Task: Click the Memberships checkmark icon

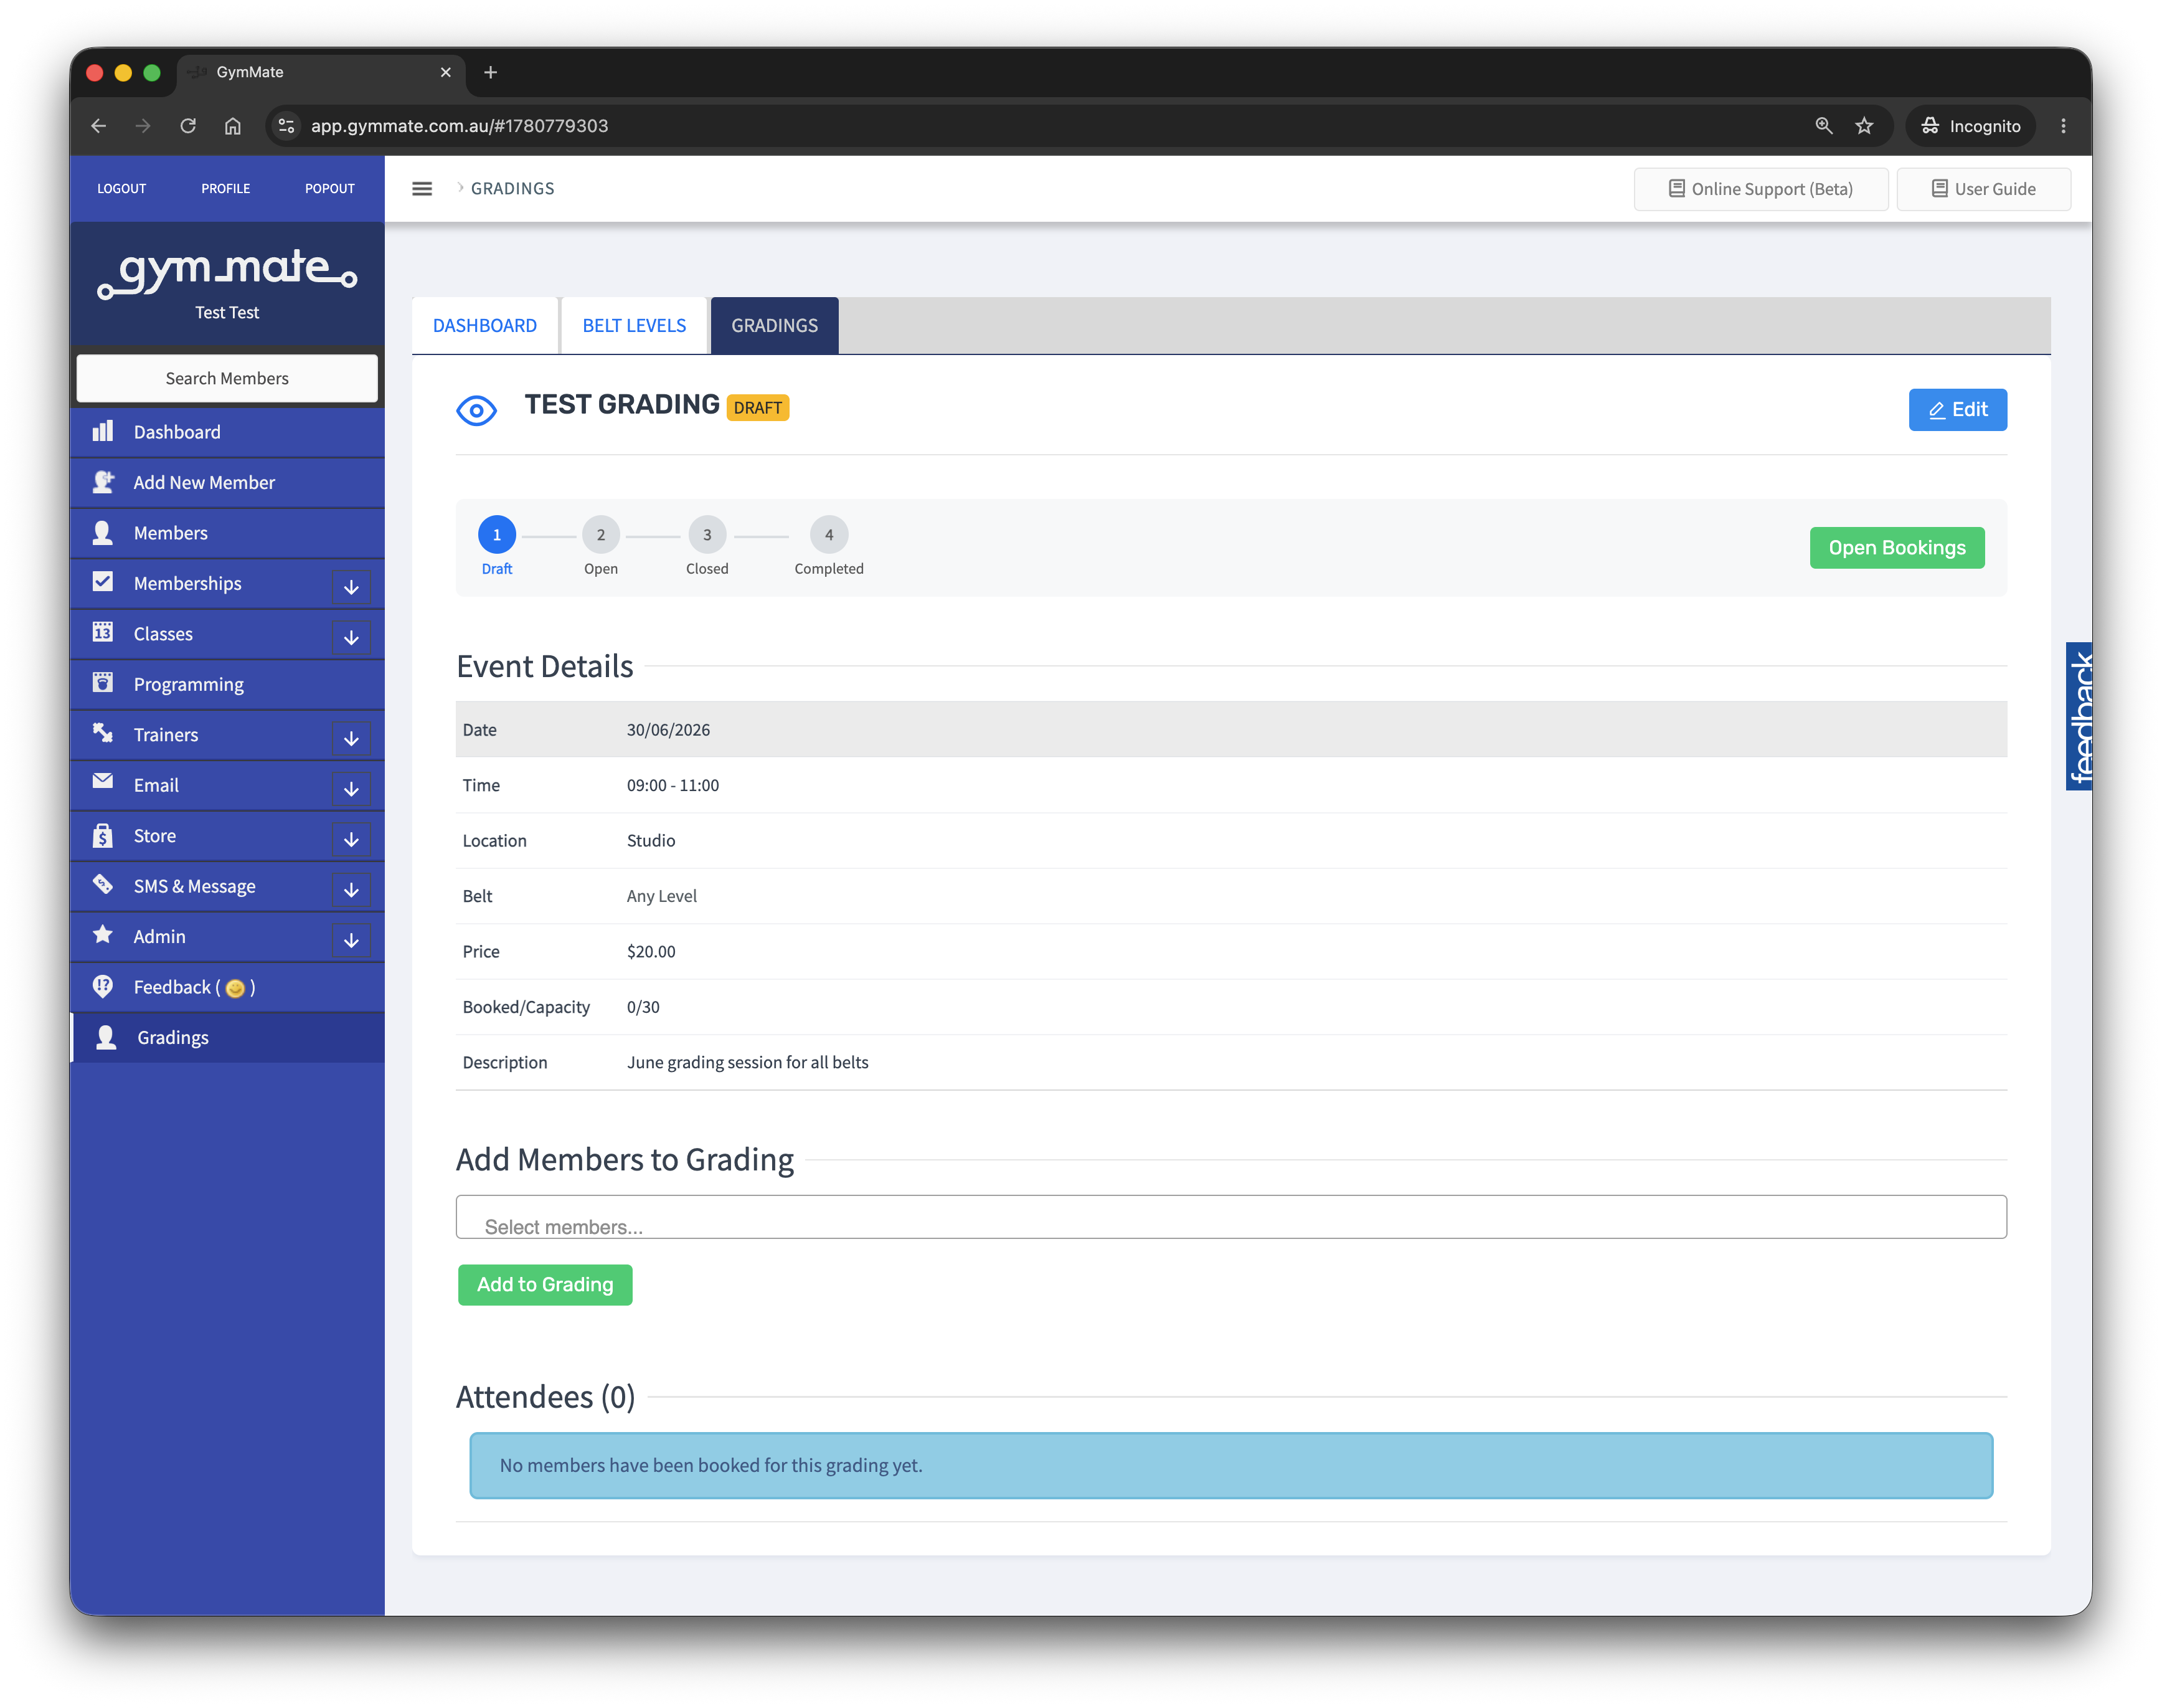Action: pos(103,582)
